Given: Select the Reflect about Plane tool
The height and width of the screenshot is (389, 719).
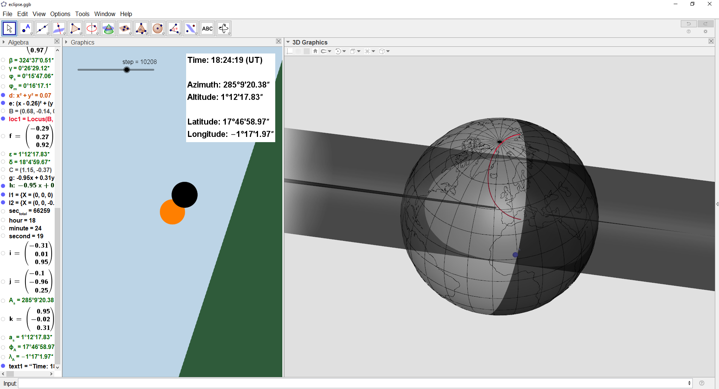Looking at the screenshot, I should pyautogui.click(x=191, y=28).
